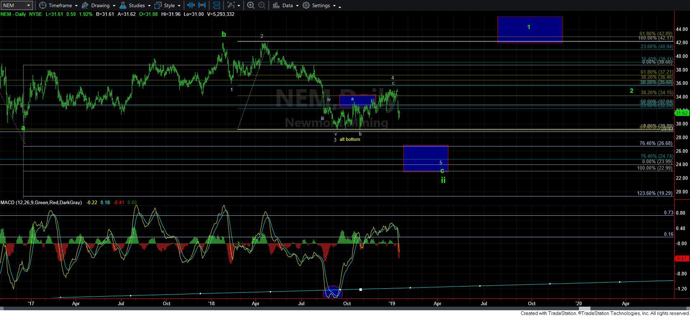Click the 61.80% (42.89) fib label
Screen dimensions: 690x316
(x=656, y=33)
